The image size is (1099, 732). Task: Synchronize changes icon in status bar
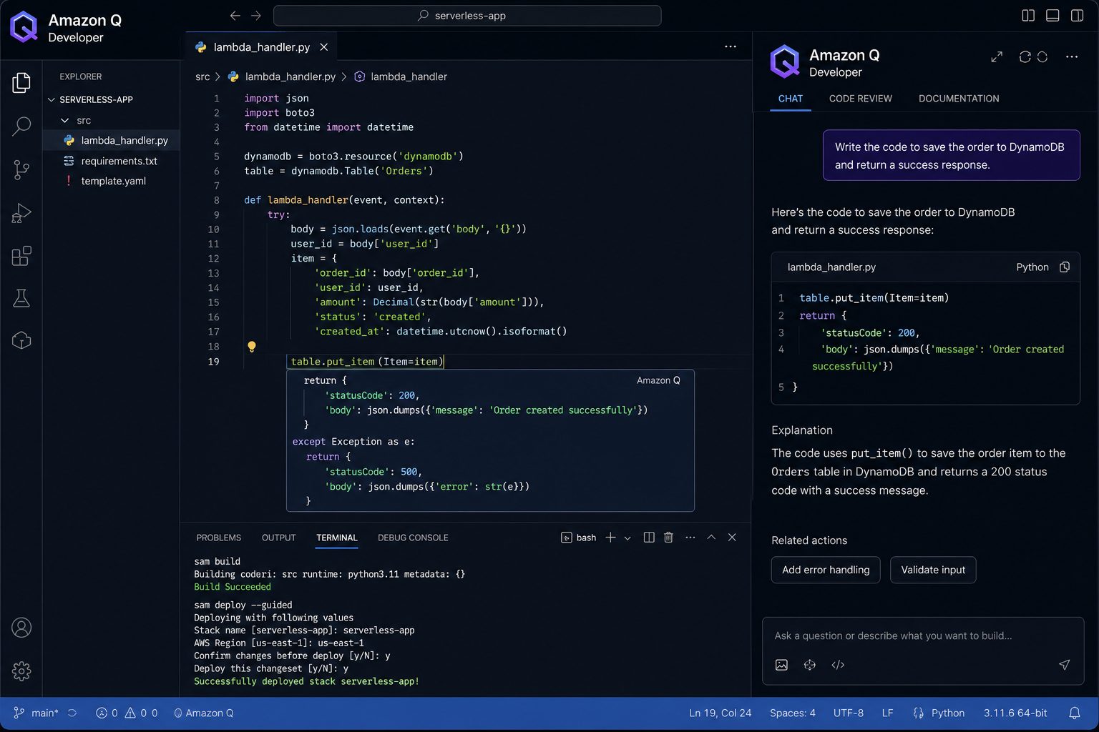(72, 713)
